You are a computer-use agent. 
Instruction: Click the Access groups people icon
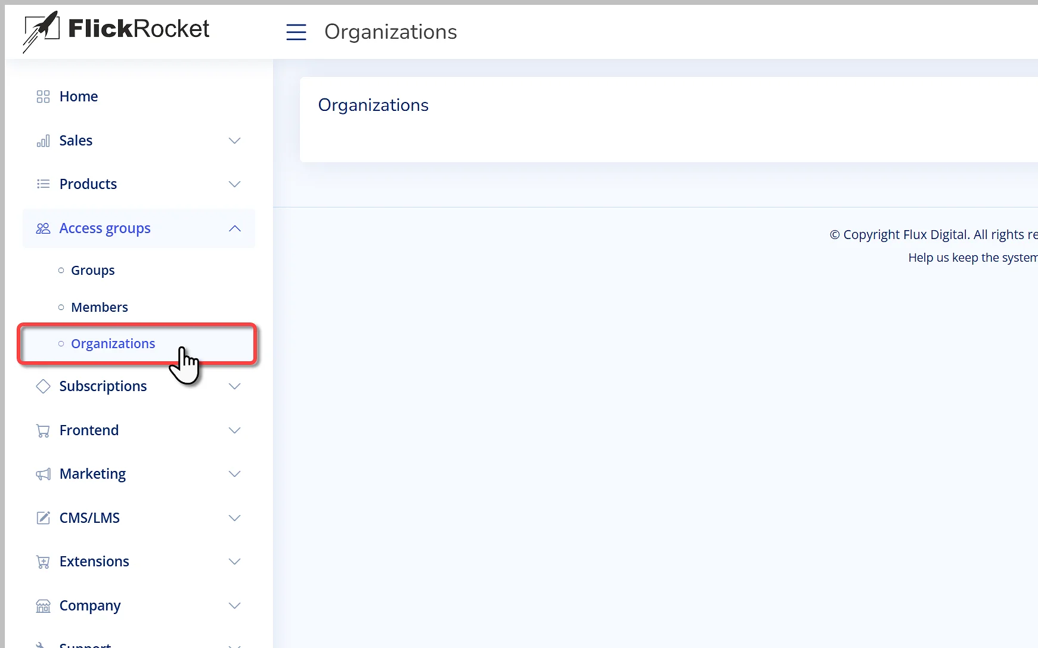[x=43, y=228]
